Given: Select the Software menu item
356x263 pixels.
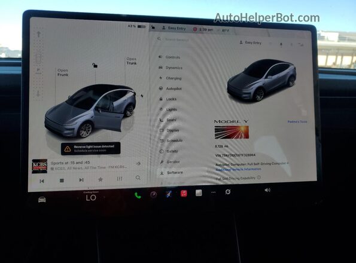Looking at the screenshot, I should coord(174,173).
